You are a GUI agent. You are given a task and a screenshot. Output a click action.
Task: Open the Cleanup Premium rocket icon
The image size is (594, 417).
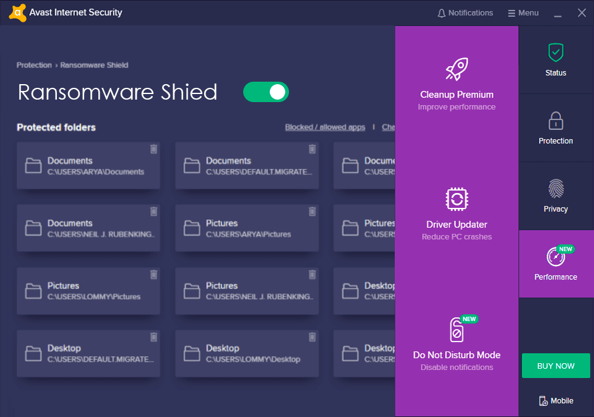(x=457, y=69)
